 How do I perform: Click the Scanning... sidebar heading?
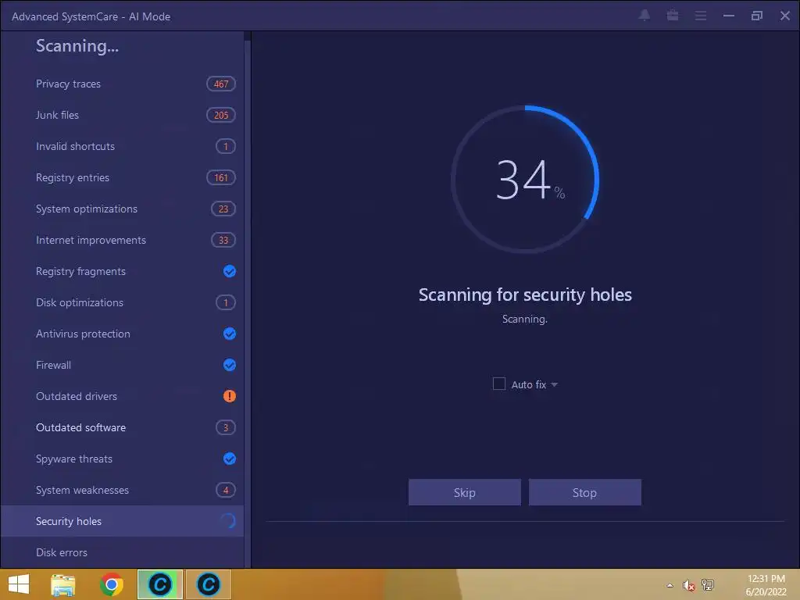pos(77,46)
